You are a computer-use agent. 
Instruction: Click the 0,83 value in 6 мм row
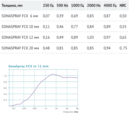click(x=90, y=16)
